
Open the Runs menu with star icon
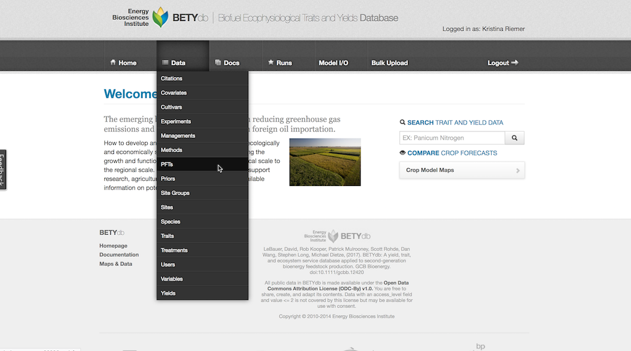(280, 63)
